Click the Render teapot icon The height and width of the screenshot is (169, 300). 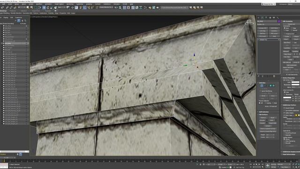(x=157, y=8)
